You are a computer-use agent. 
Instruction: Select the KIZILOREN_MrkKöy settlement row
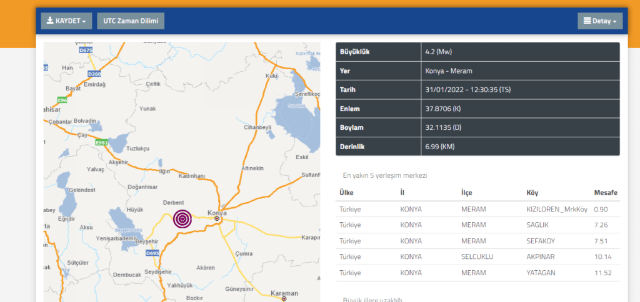tap(557, 209)
